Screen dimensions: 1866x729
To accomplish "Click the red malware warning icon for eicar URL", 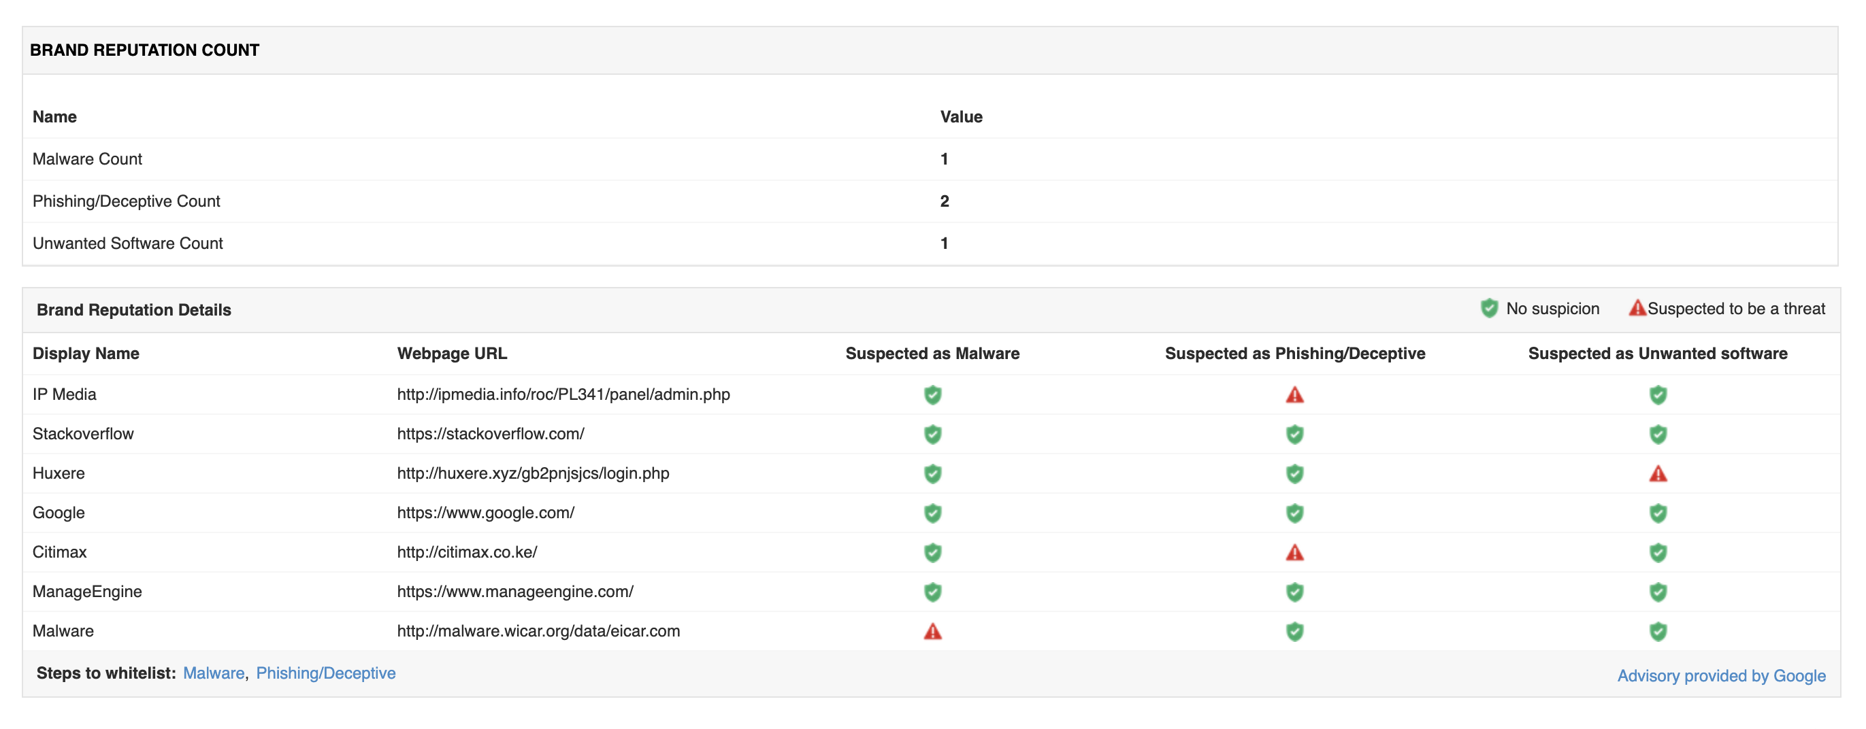I will pos(932,631).
